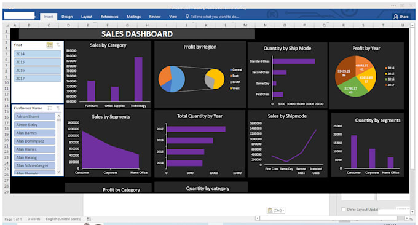This screenshot has width=418, height=225.
Task: Click the horizontal scrollbar left arrow
Action: coord(258,218)
